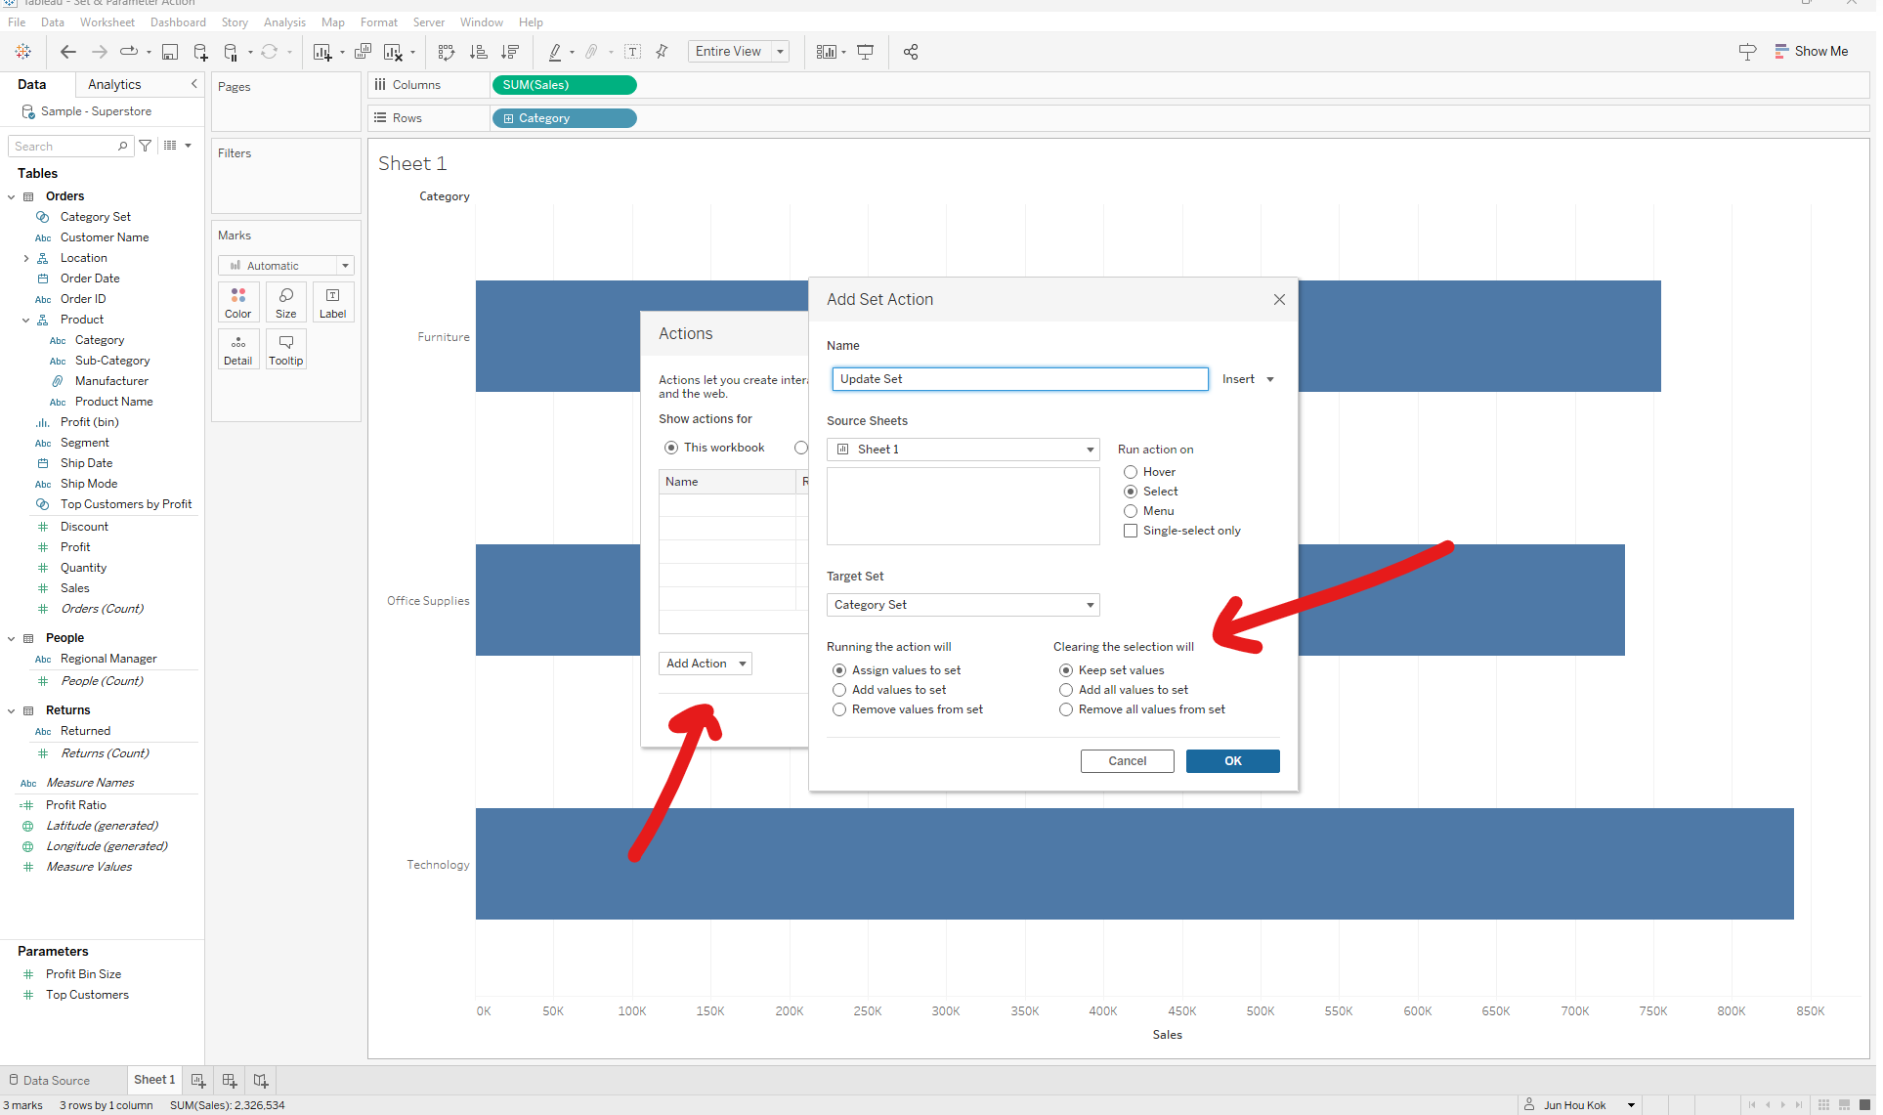Image resolution: width=1883 pixels, height=1115 pixels.
Task: Click the Clear Sheet icon
Action: coord(394,52)
